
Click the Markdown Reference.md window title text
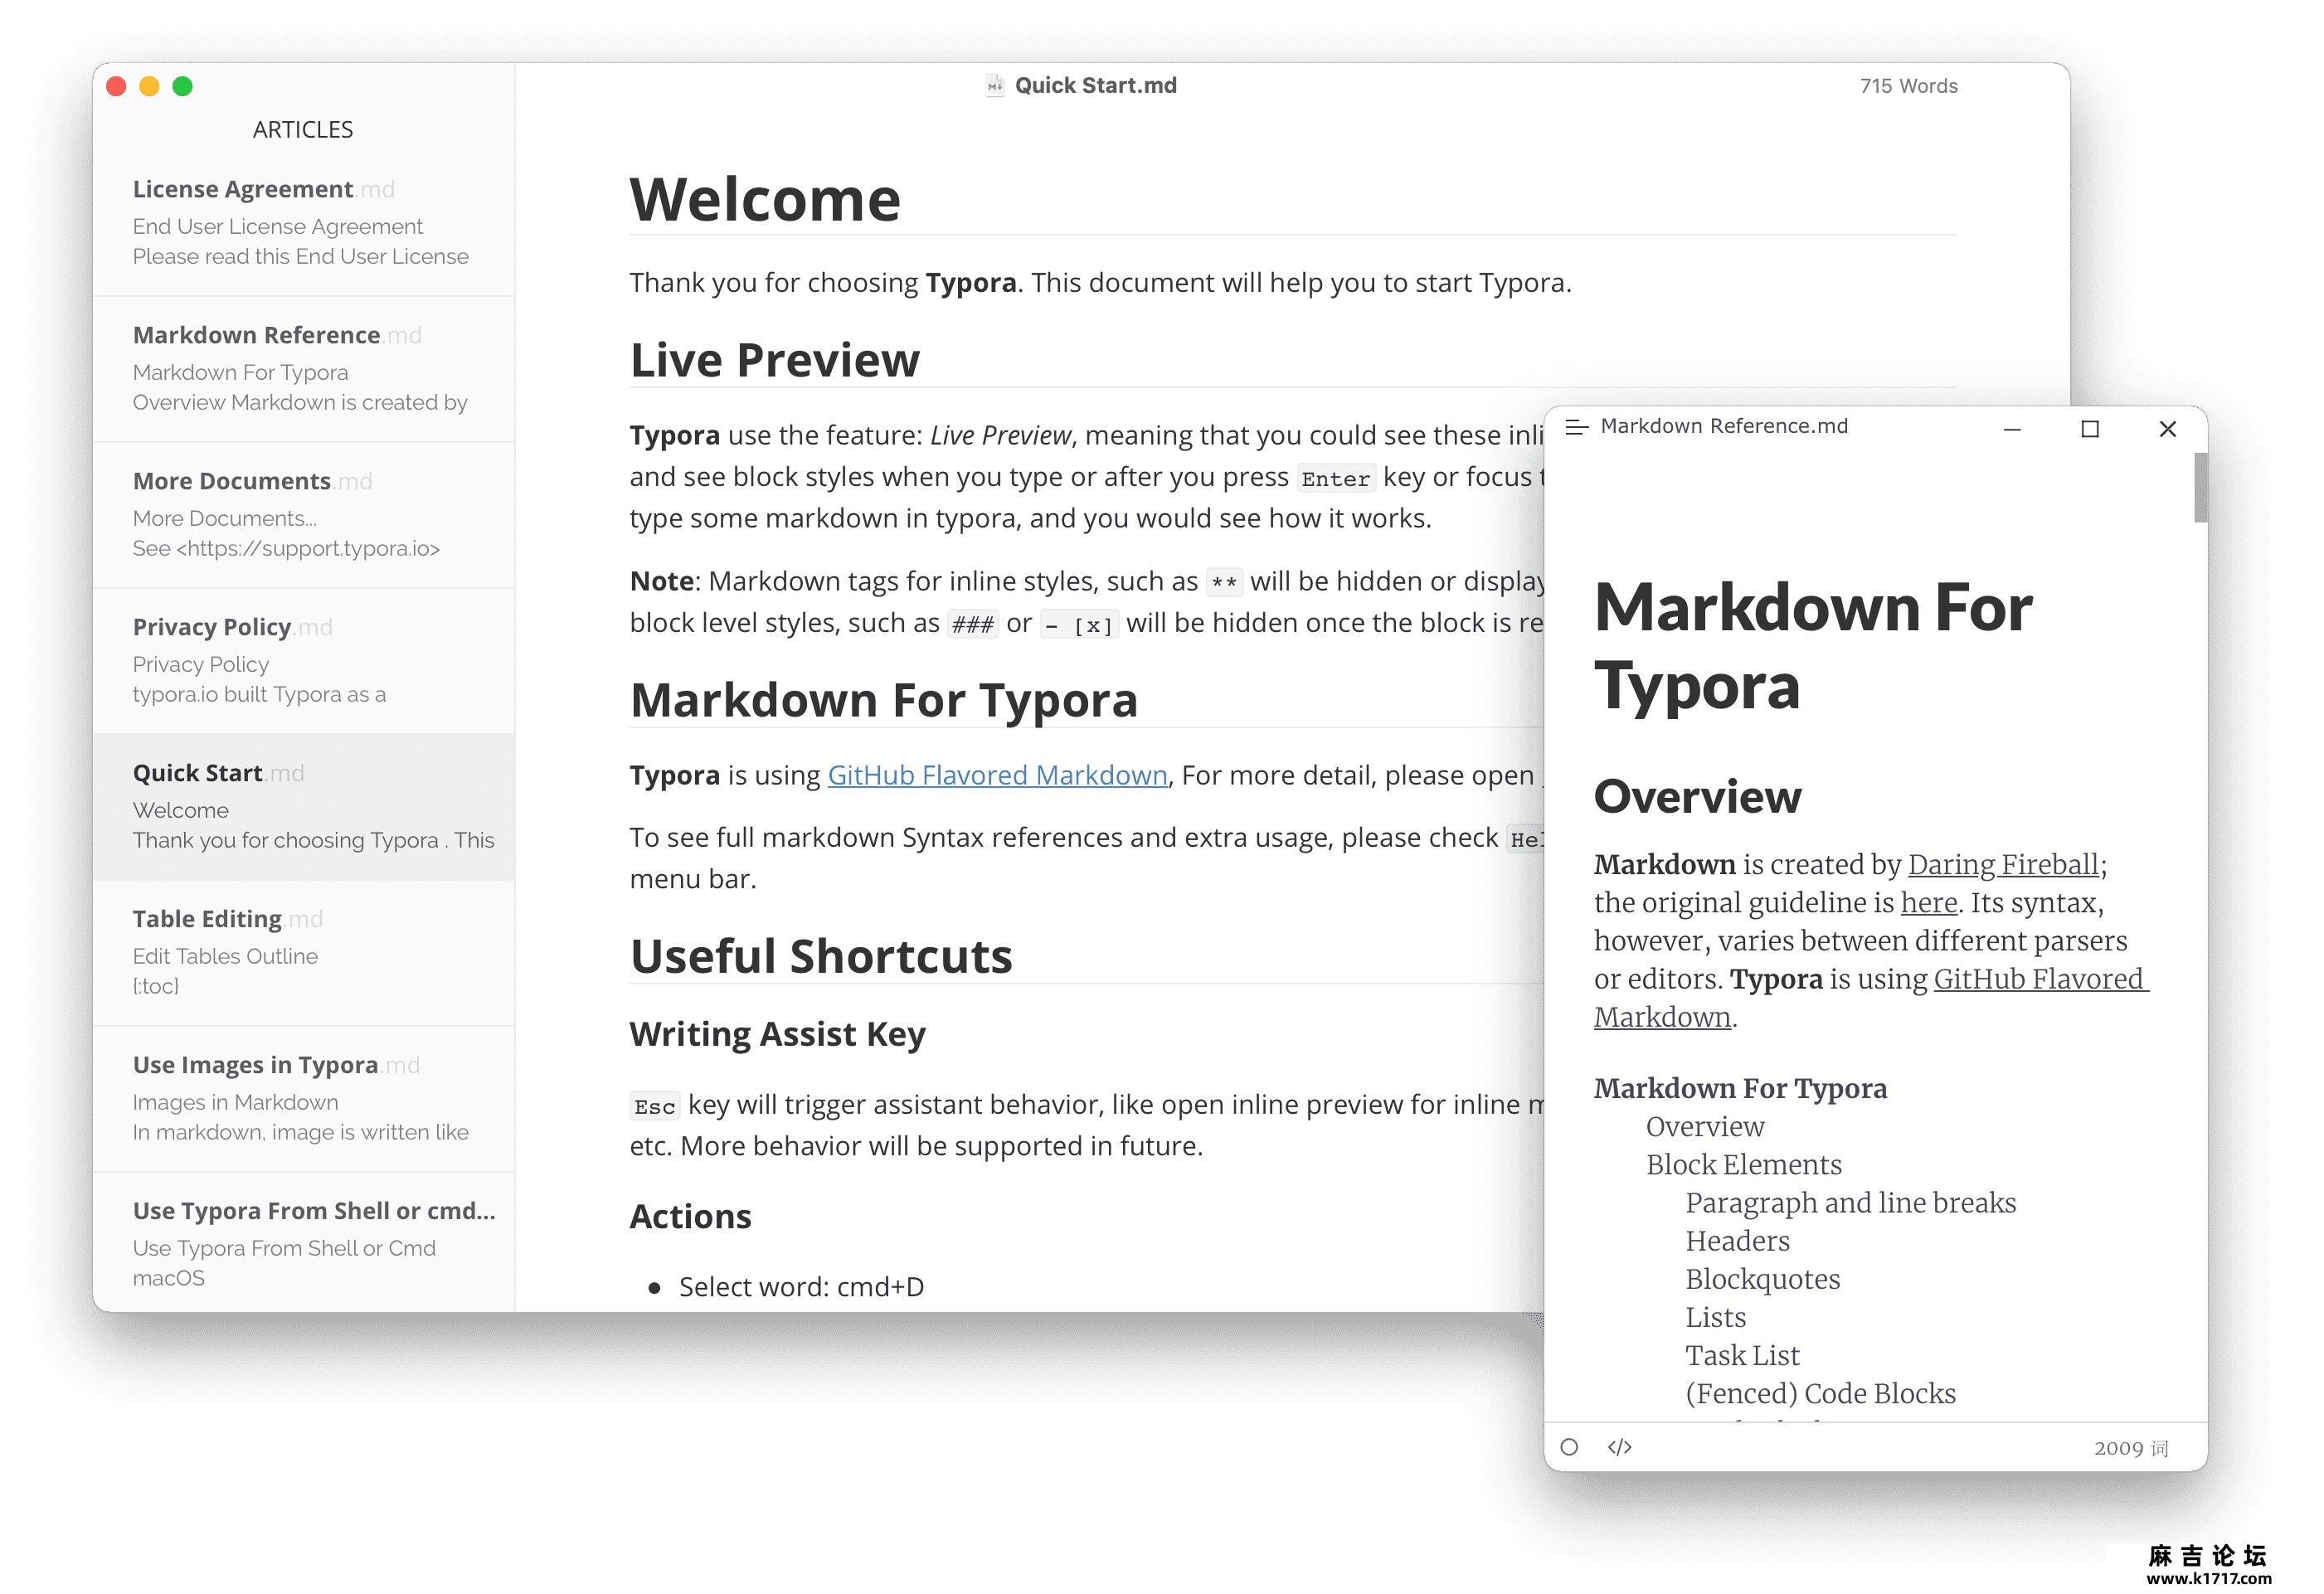[1724, 426]
